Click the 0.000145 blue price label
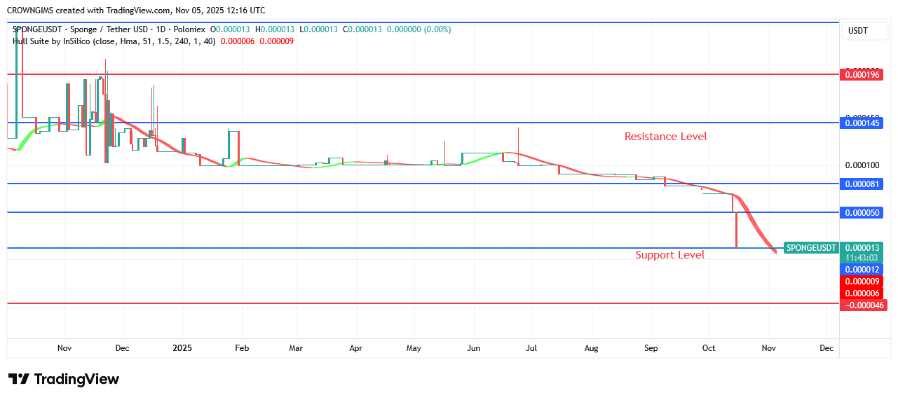This screenshot has height=400, width=898. [862, 123]
